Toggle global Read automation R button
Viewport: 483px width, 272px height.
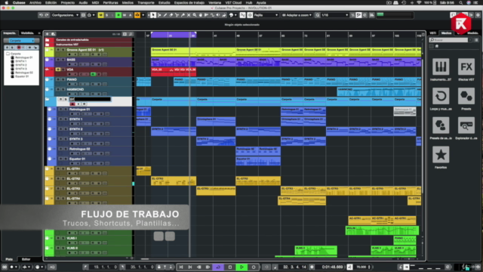pyautogui.click(x=118, y=15)
